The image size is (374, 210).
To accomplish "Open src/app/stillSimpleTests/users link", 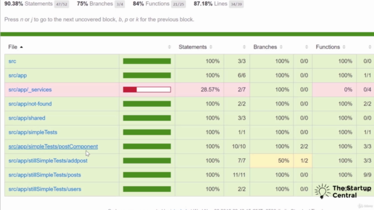I will point(45,189).
